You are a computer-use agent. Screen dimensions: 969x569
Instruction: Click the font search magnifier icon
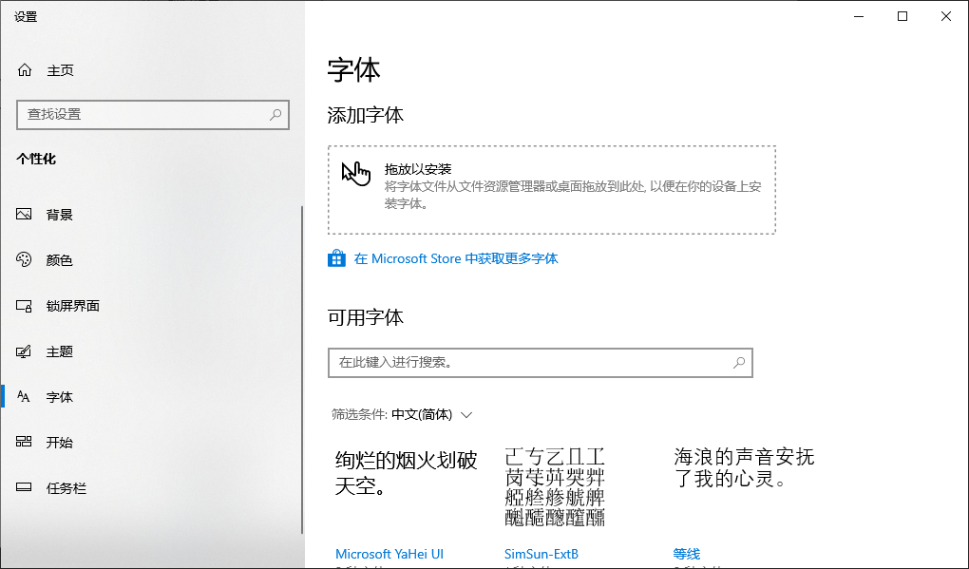pos(739,363)
